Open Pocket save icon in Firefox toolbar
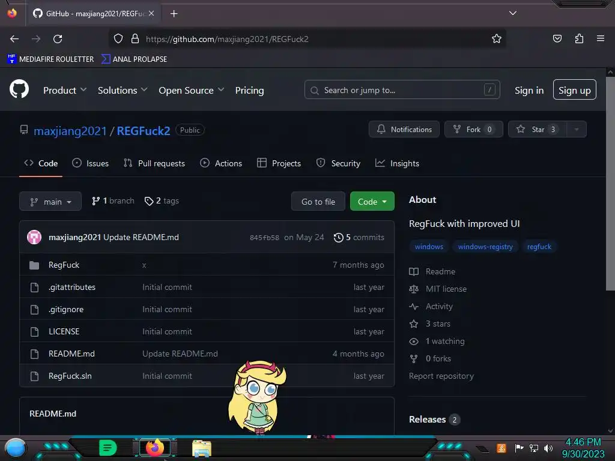 pyautogui.click(x=557, y=38)
